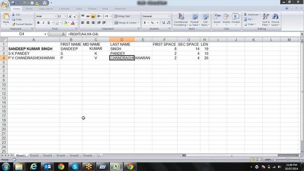304x171 pixels.
Task: Switch to the Formulas ribbon tab
Action: [65, 9]
